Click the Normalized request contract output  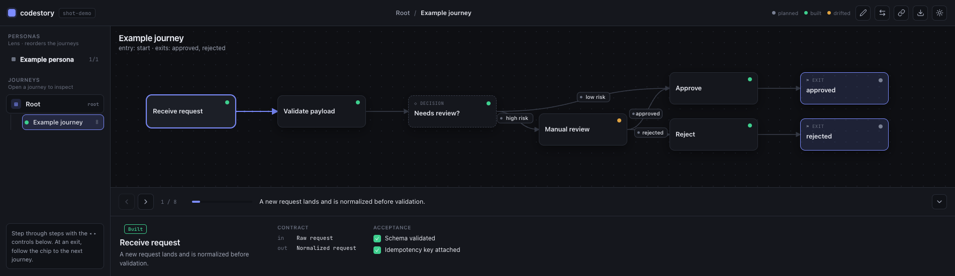(326, 248)
